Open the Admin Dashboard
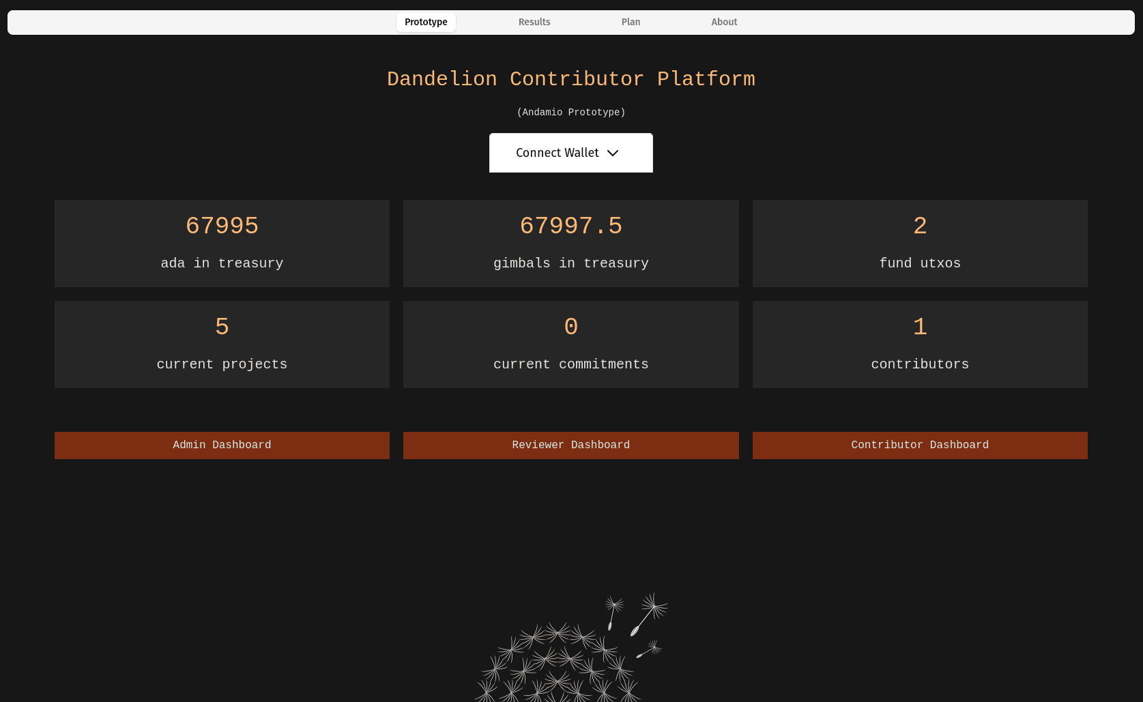Screen dimensions: 1143x702 [222, 445]
